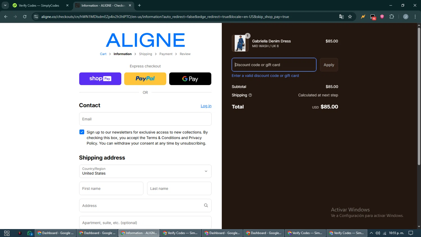Image resolution: width=421 pixels, height=237 pixels.
Task: Open the Chrome profile avatar
Action: (406, 17)
